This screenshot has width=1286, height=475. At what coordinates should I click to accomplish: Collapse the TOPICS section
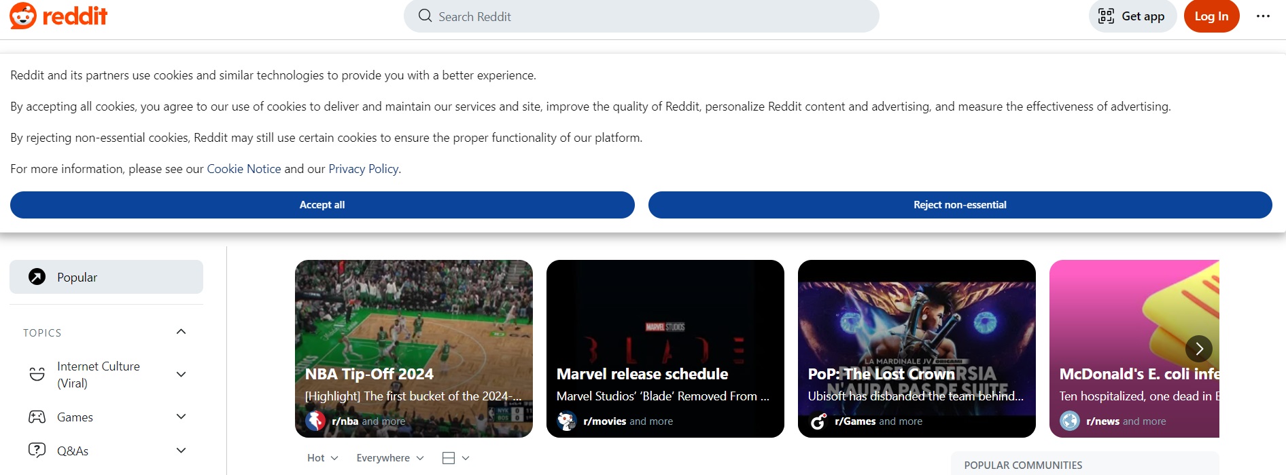180,331
